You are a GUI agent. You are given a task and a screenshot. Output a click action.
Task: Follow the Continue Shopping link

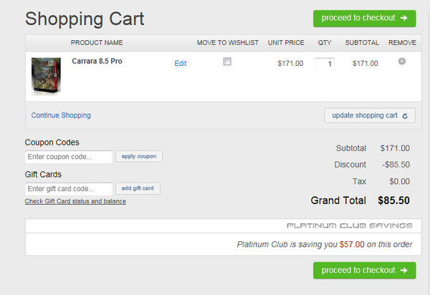(61, 115)
